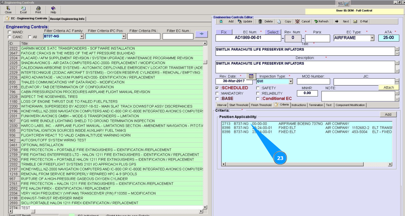405x216 pixels.
Task: Uncheck the SCHEDULED checkbox
Action: point(217,88)
